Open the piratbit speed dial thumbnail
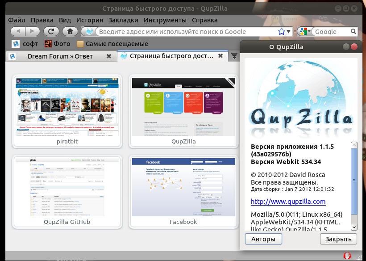Image resolution: width=366 pixels, height=261 pixels. pos(67,107)
